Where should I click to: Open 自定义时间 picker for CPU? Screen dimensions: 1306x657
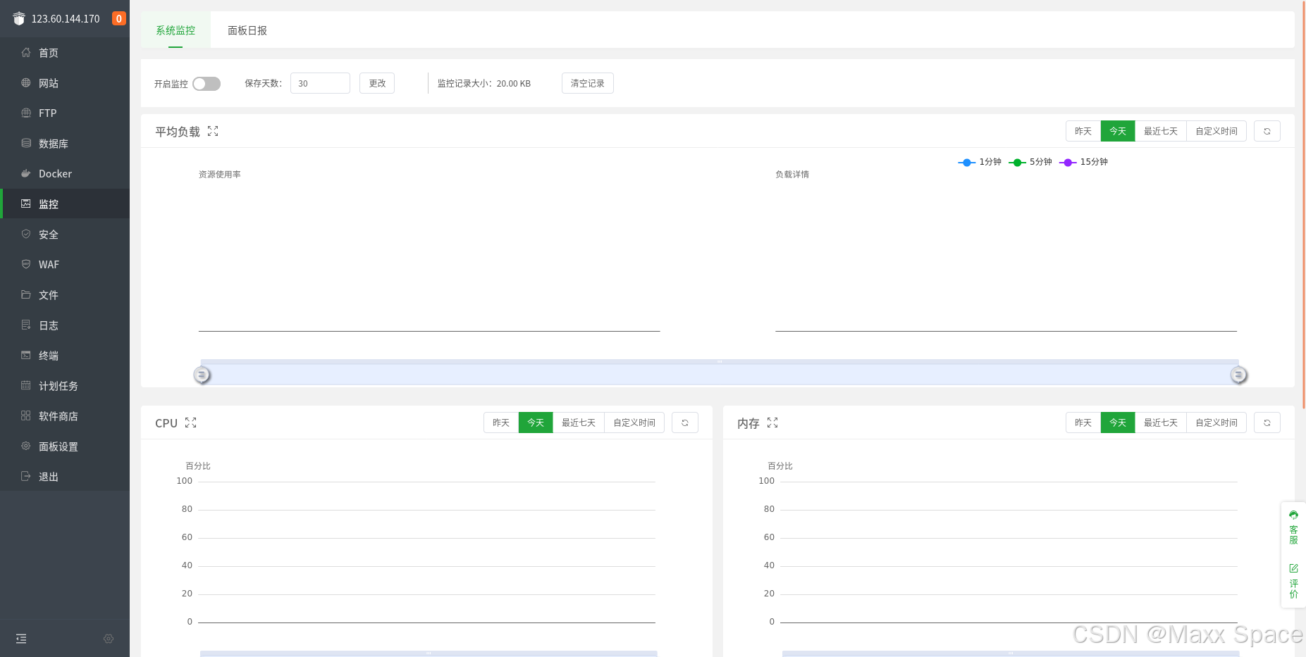(634, 423)
